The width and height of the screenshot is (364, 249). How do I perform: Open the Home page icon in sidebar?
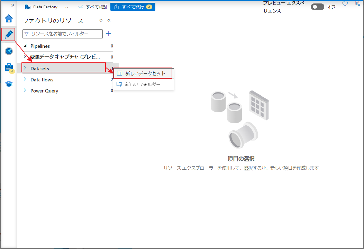click(9, 18)
